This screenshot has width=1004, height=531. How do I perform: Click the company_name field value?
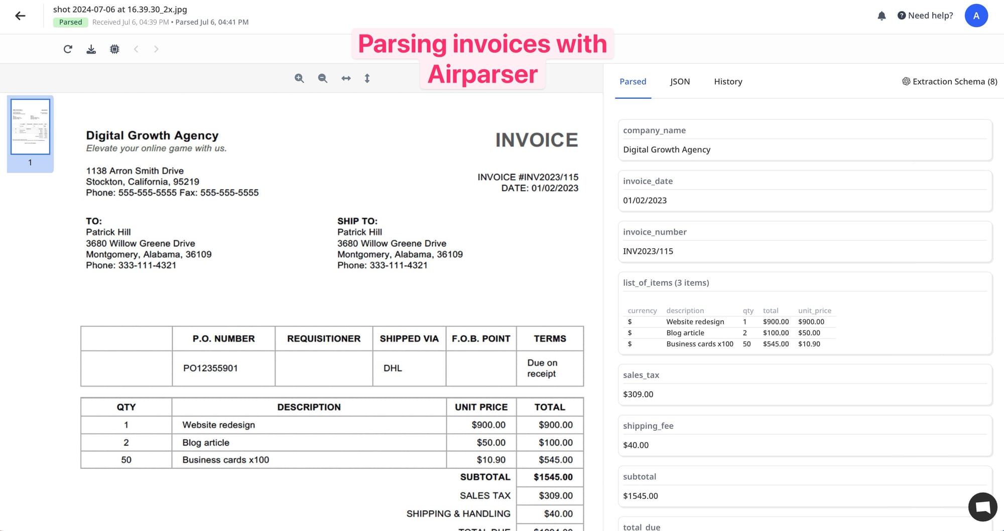click(667, 149)
